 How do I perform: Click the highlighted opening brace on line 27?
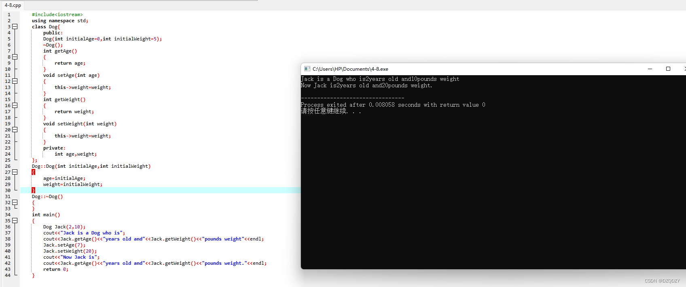[33, 172]
